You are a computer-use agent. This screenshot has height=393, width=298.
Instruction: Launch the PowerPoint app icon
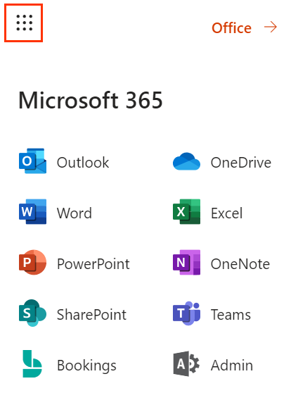(x=32, y=263)
